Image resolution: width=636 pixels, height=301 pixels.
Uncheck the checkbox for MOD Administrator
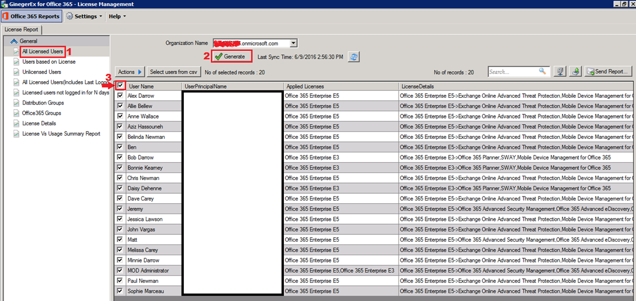coord(120,270)
